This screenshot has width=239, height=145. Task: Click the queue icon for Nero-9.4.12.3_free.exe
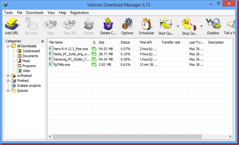[94, 49]
